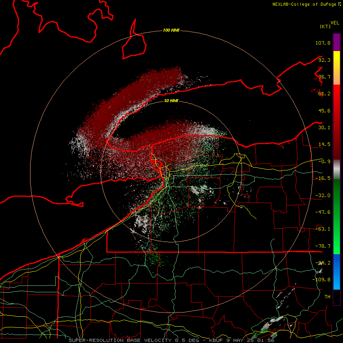
Task: Click the VEL legend title
Action: point(335,23)
